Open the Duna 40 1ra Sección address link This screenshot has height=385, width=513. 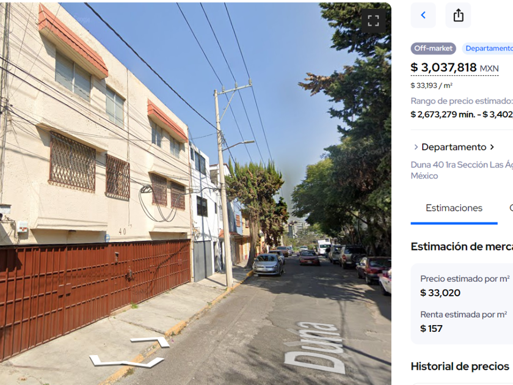point(462,170)
